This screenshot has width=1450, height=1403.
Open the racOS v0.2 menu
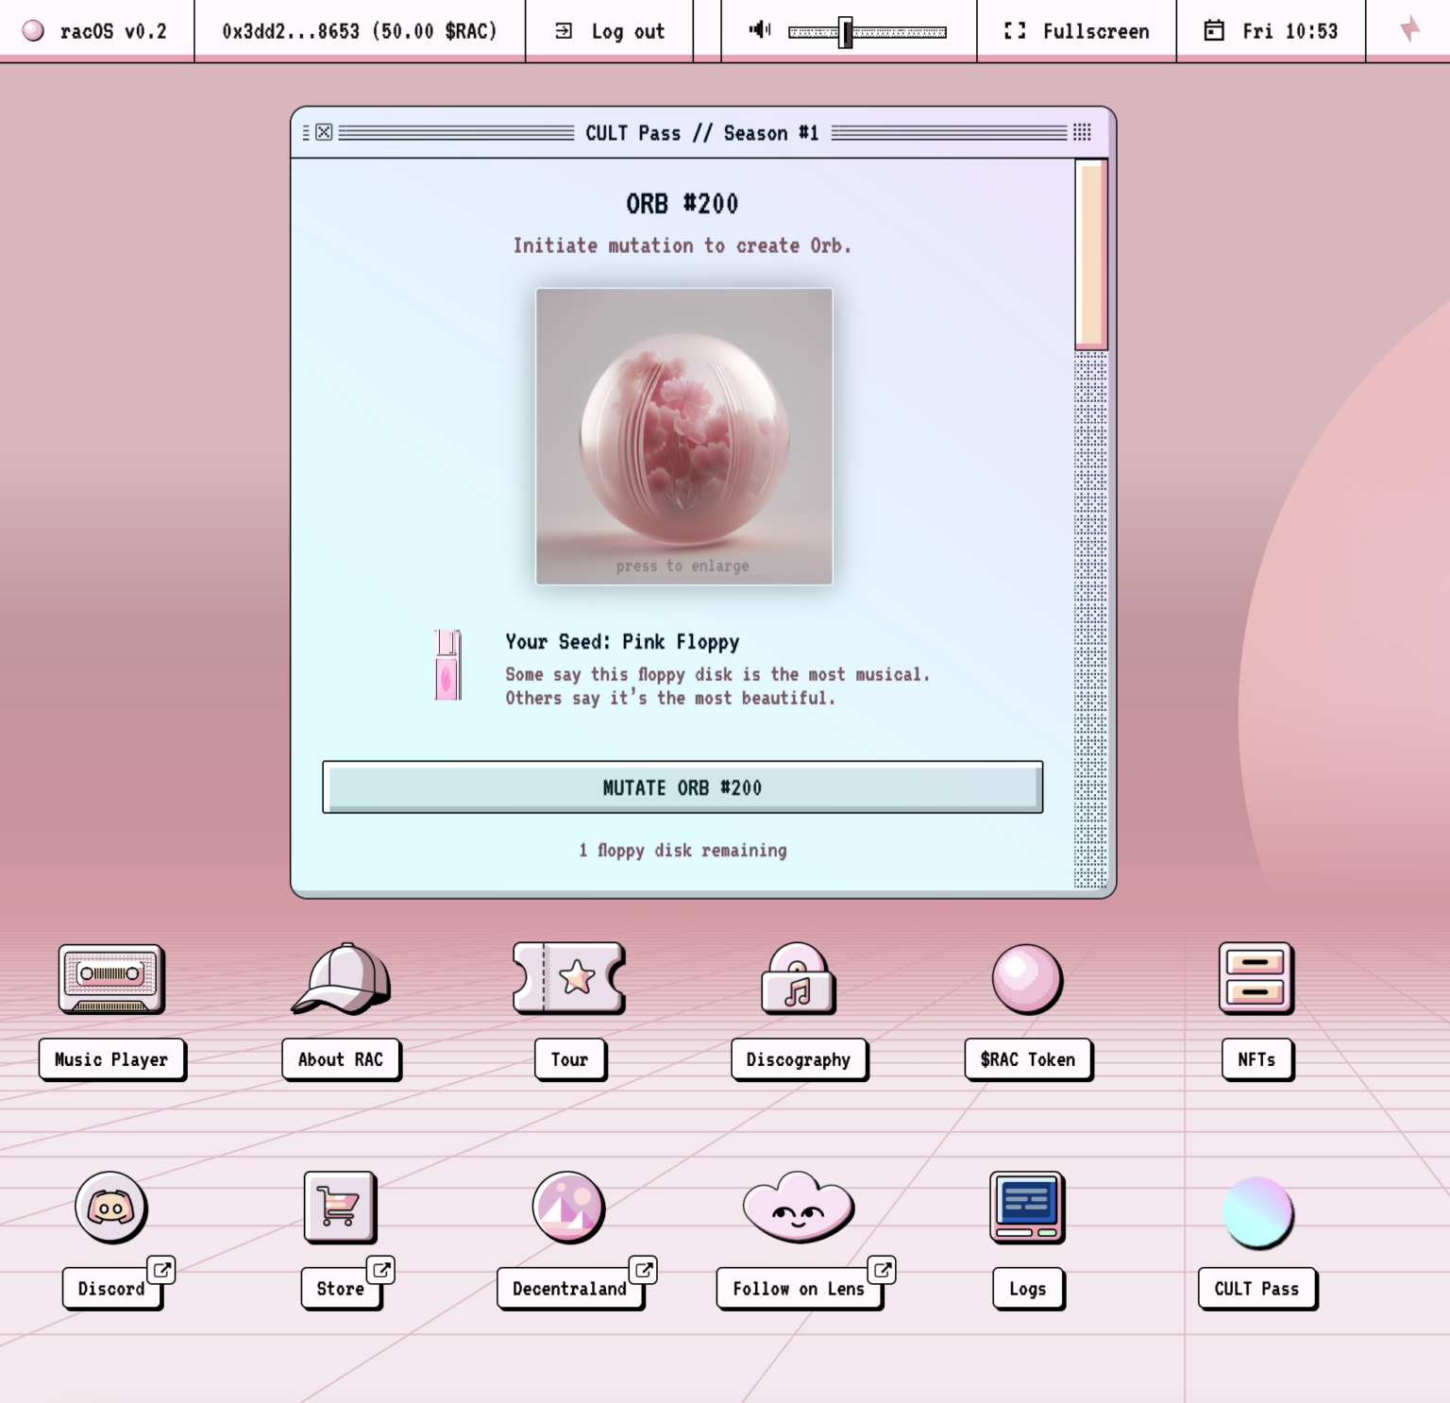click(96, 31)
